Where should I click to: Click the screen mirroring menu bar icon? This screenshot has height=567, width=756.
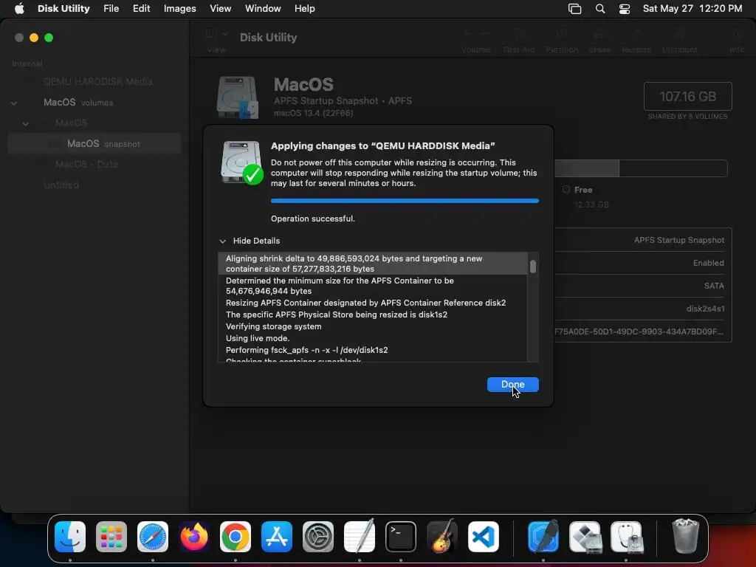pos(574,9)
